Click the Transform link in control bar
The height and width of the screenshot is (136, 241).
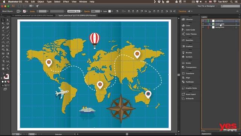coord(182,11)
